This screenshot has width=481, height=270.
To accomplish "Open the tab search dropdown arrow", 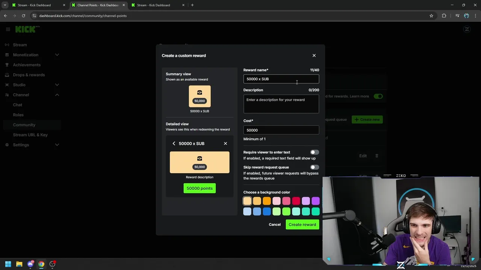I will [5, 5].
